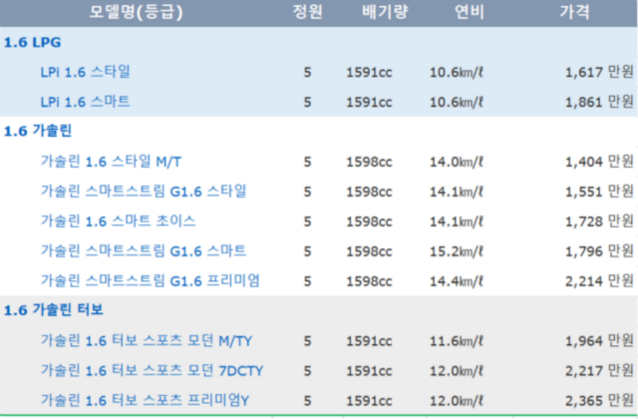Click the 11.6km/ℓ fuel economy value
The height and width of the screenshot is (419, 638).
point(457,341)
